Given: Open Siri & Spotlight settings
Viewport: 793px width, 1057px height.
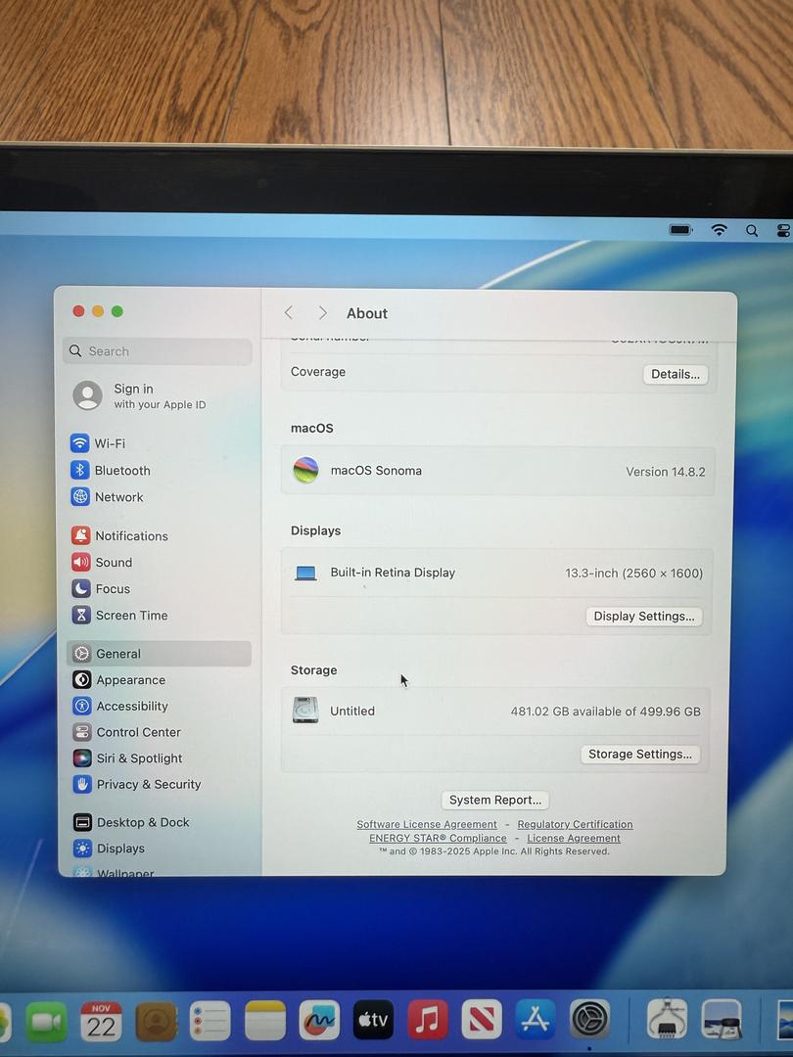Looking at the screenshot, I should [x=128, y=758].
